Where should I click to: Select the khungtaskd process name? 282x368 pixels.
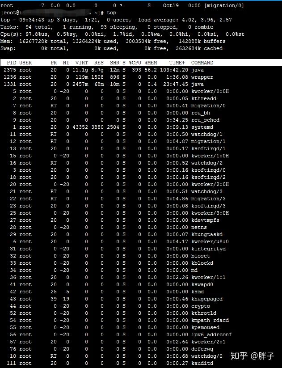(x=206, y=234)
